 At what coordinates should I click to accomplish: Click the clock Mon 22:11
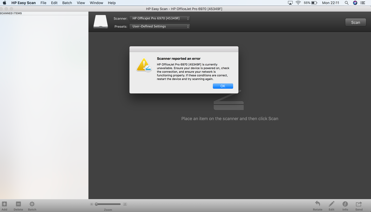pos(331,3)
